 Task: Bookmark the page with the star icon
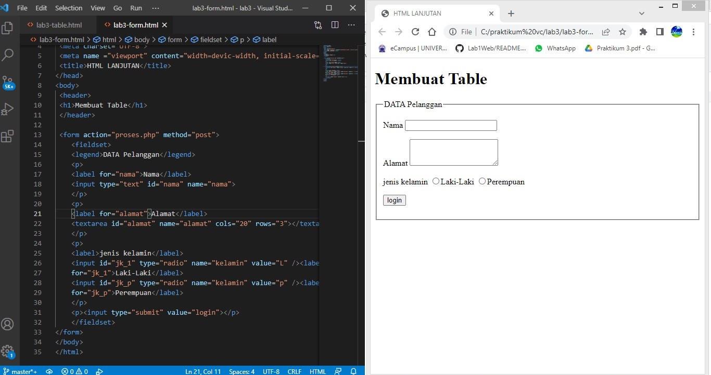pos(623,32)
